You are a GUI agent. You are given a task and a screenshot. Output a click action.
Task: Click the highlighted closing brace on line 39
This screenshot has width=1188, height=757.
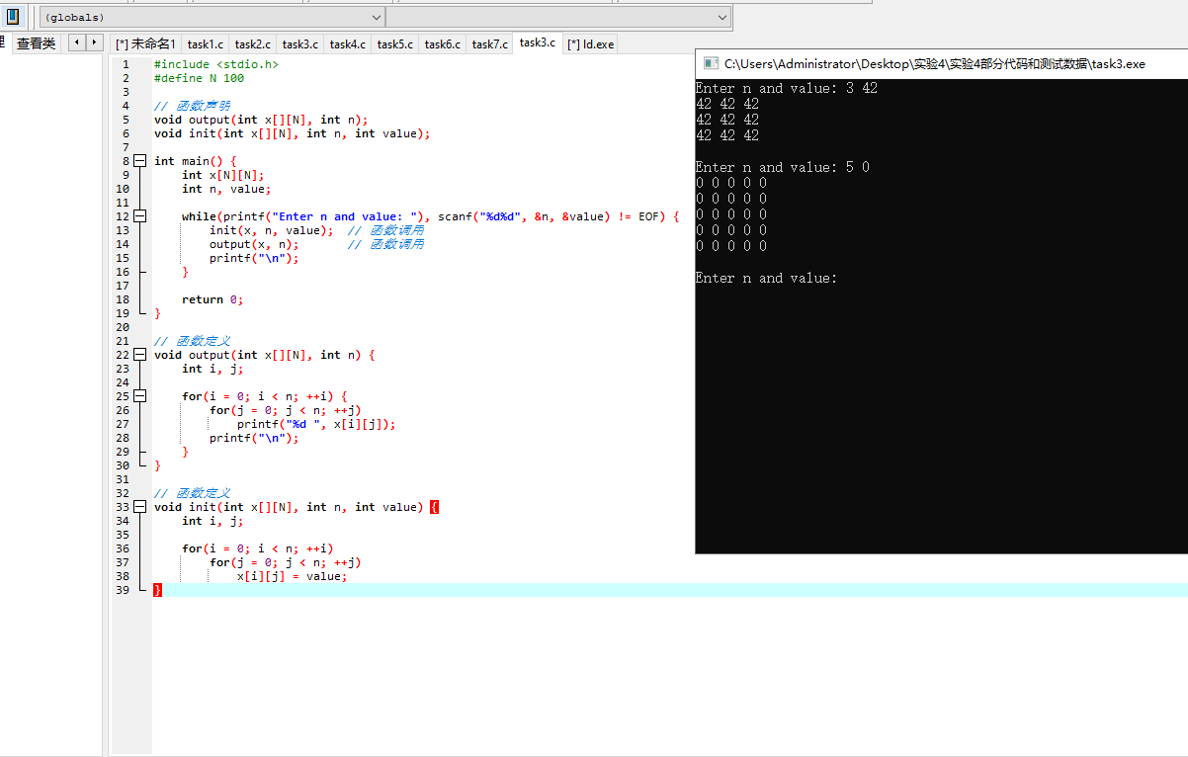(x=157, y=590)
